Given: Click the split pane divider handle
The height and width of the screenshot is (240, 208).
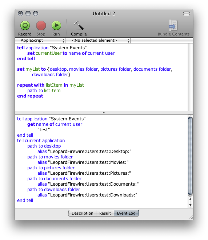Looking at the screenshot, I should [x=104, y=112].
